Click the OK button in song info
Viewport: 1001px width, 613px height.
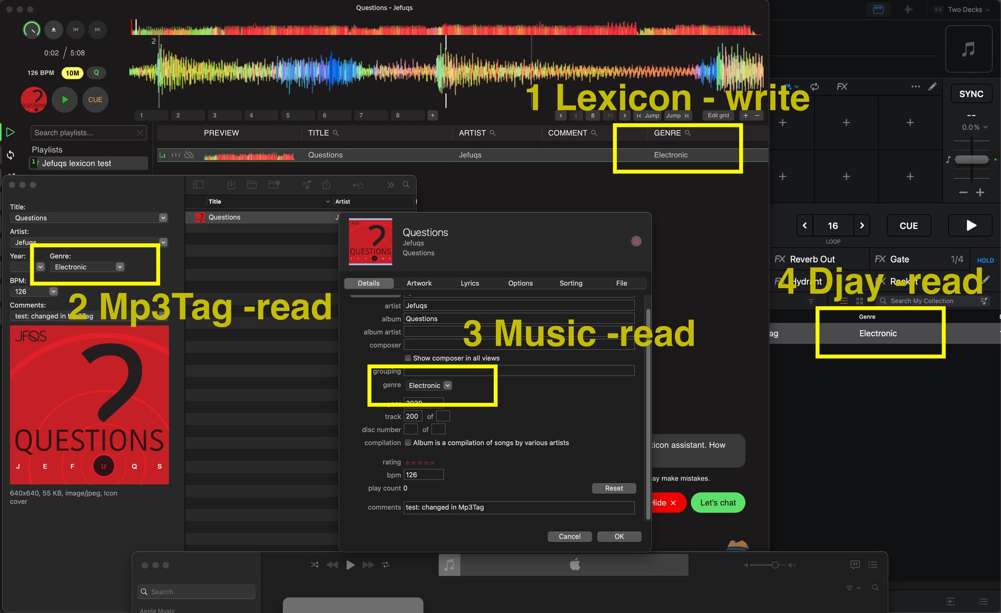coord(619,536)
